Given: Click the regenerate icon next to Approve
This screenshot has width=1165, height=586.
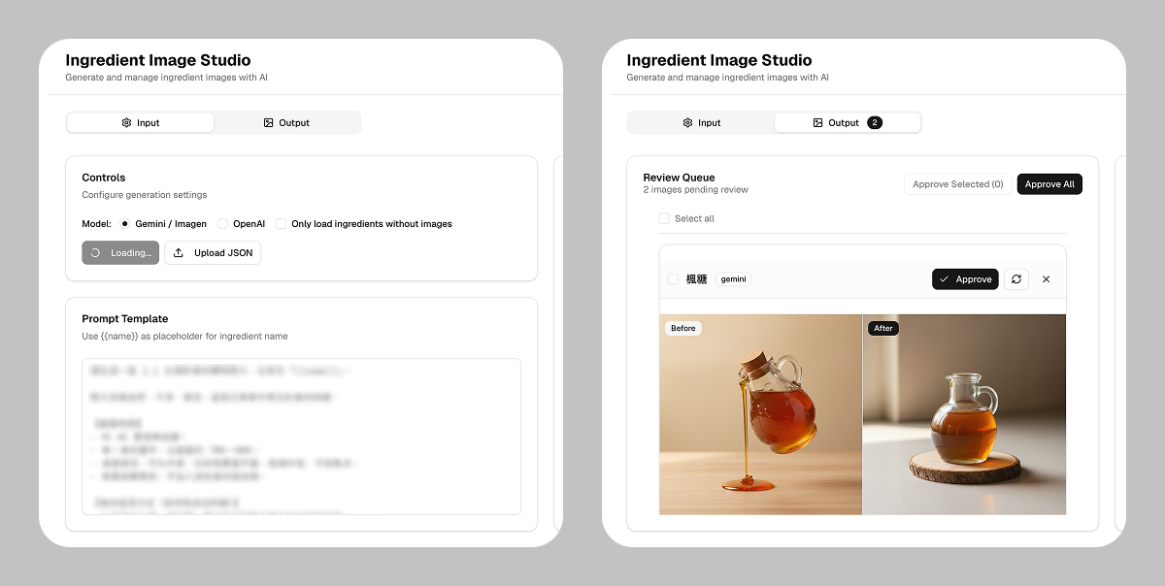Looking at the screenshot, I should [x=1015, y=279].
